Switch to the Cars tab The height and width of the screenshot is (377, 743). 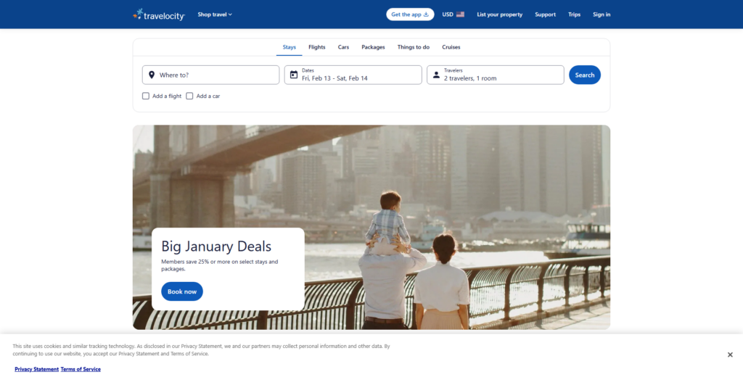(343, 47)
